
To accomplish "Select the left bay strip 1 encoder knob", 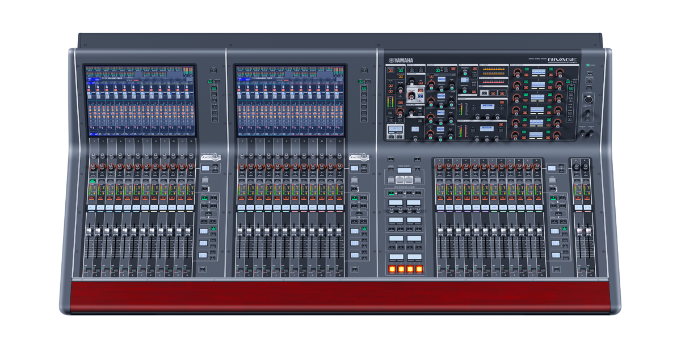I will [93, 167].
